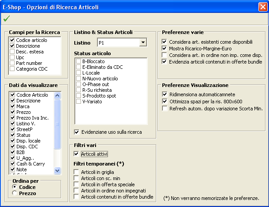Close the E-Shop options dialog

pos(263,7)
